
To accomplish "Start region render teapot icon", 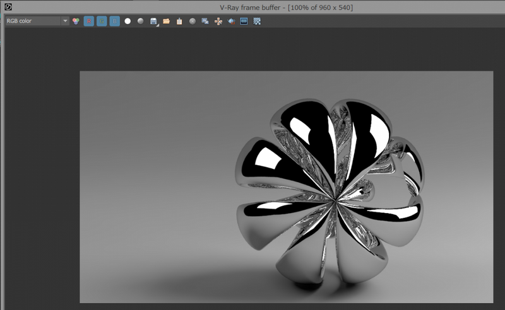I will (x=231, y=21).
